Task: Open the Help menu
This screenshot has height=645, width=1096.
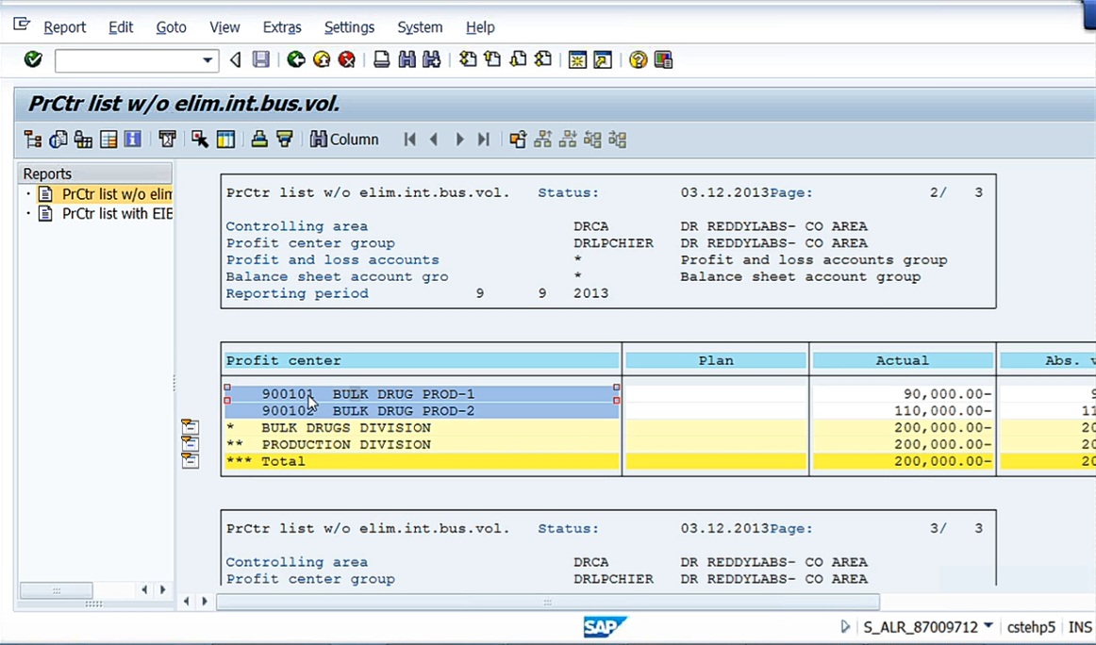Action: 479,27
